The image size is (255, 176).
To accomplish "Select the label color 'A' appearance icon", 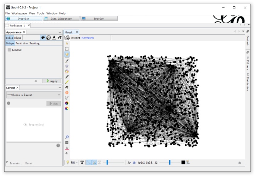I will pyautogui.click(x=54, y=38).
